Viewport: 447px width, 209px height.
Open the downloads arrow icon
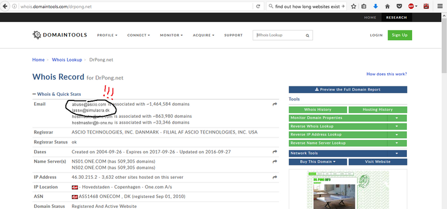point(375,6)
